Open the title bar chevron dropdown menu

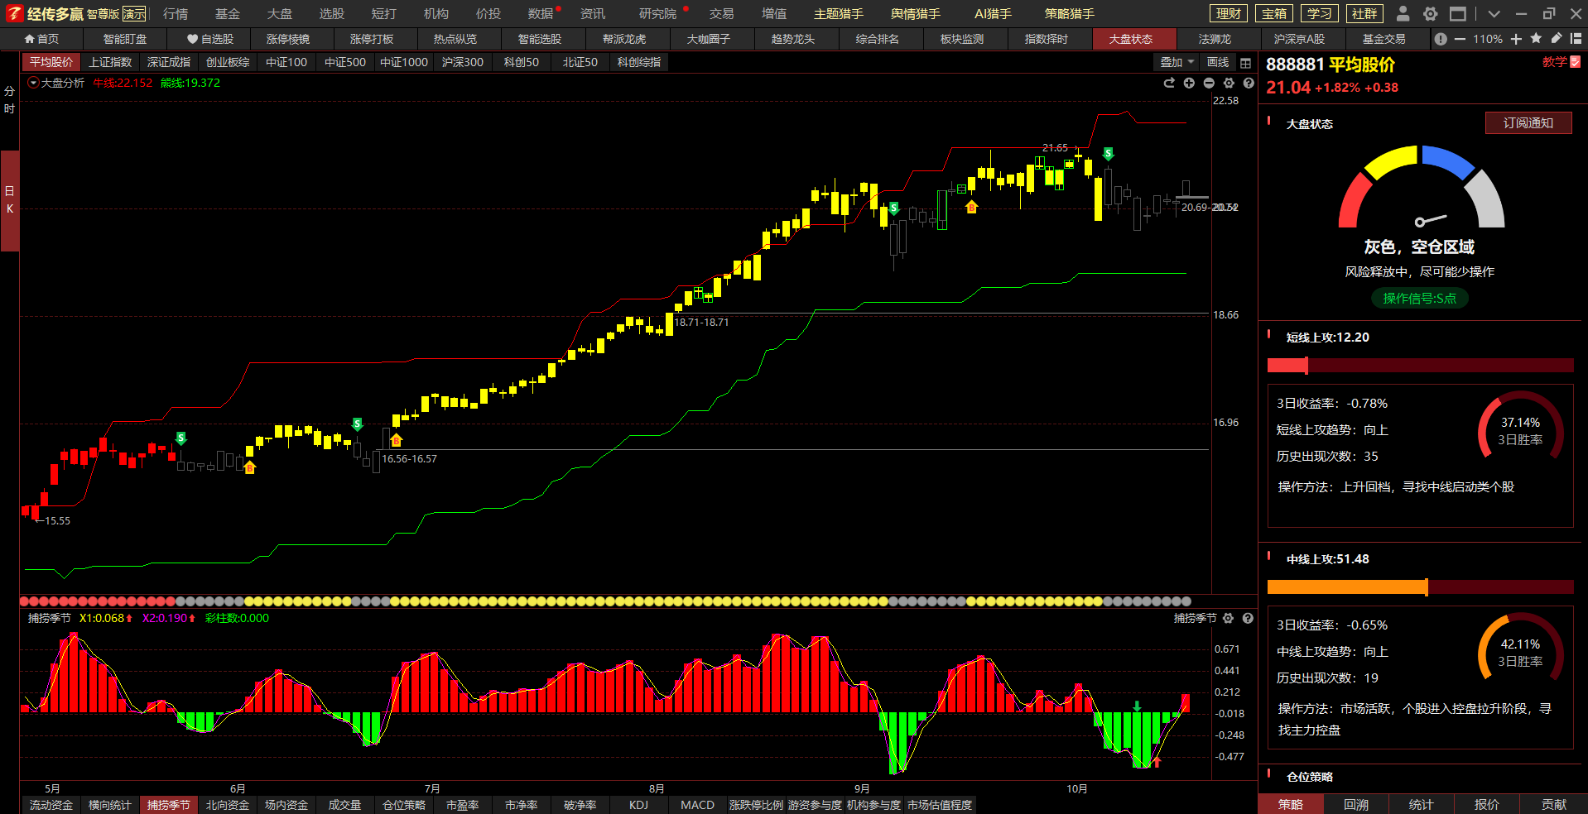click(1494, 14)
